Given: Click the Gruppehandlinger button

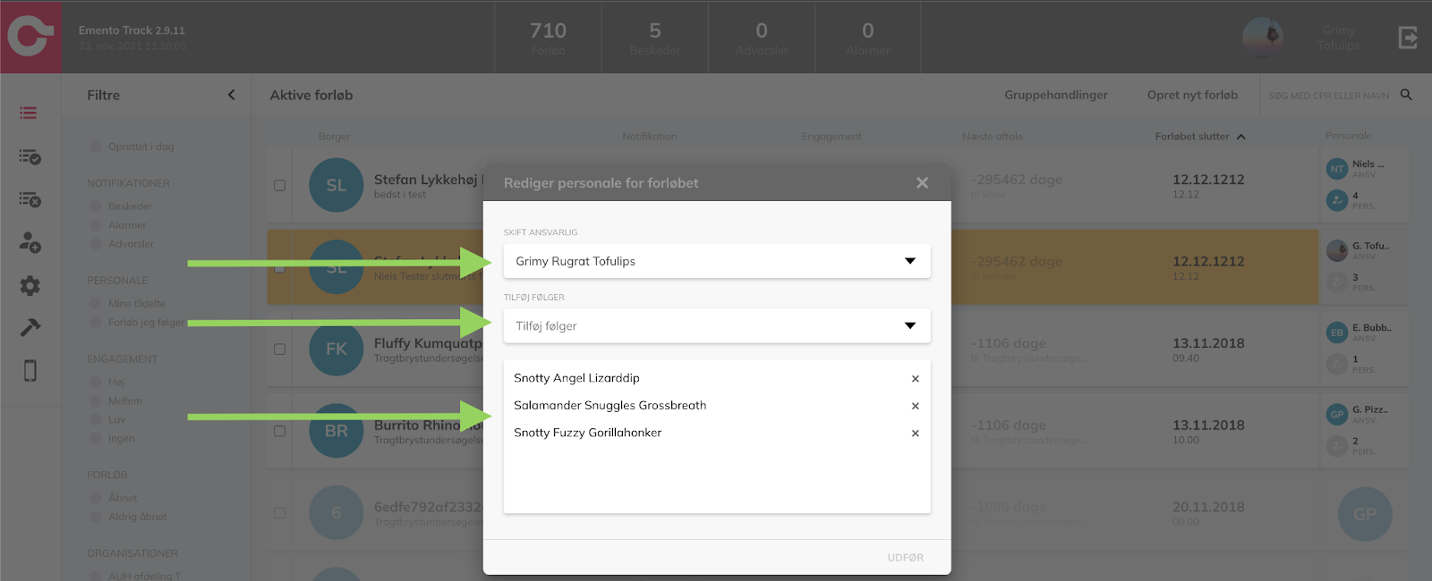Looking at the screenshot, I should tap(1056, 95).
